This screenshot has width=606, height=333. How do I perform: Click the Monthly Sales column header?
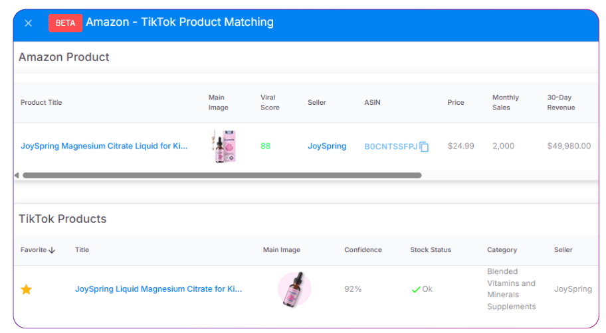point(506,102)
